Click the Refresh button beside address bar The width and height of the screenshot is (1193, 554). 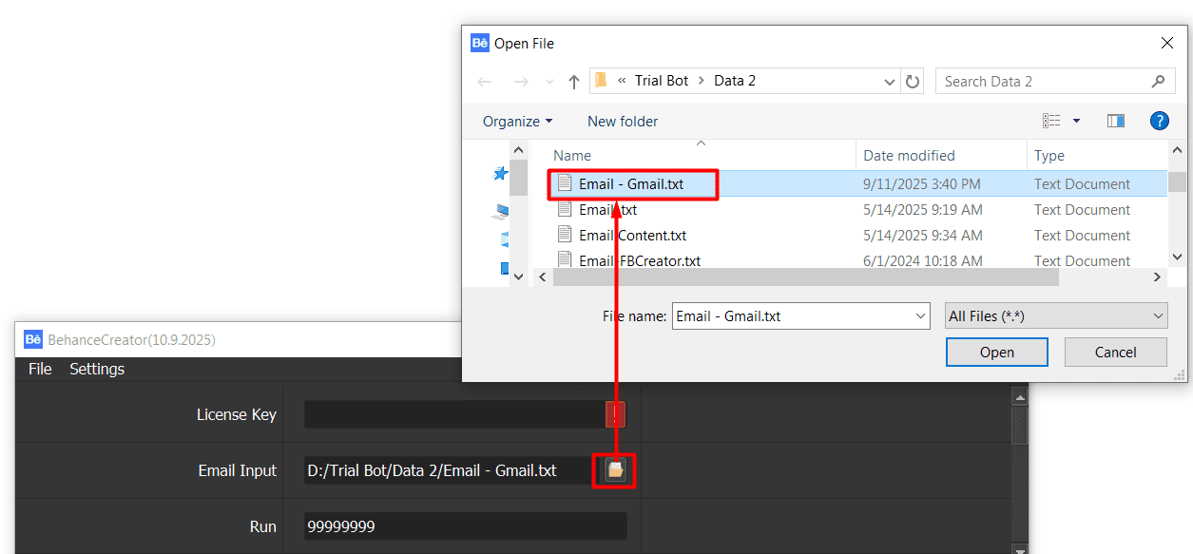click(x=913, y=82)
